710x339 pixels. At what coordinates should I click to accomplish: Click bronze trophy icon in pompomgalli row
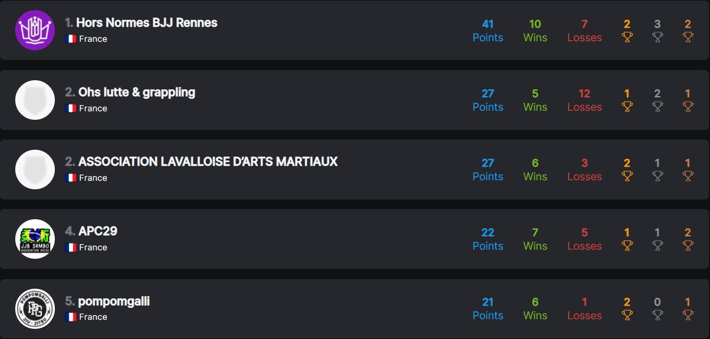coord(687,315)
